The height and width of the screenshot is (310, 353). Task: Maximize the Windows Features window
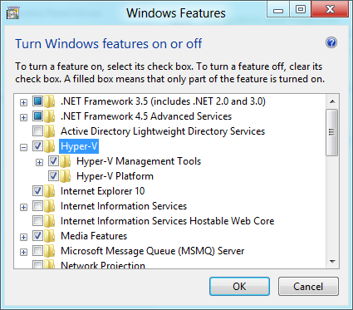(x=301, y=10)
